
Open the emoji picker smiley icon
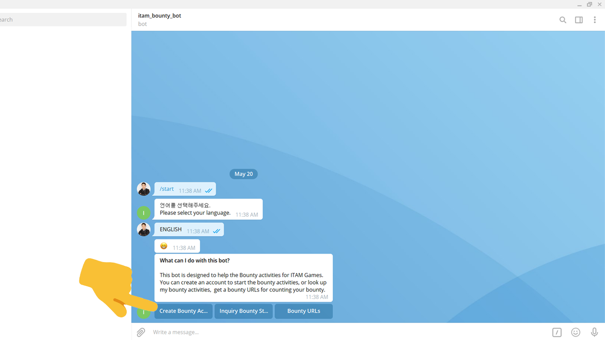(x=576, y=332)
